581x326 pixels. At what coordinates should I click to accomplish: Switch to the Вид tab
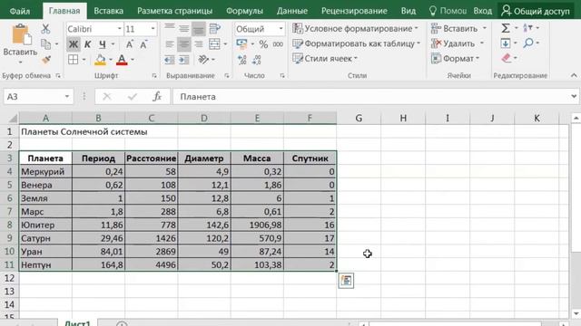click(x=408, y=11)
